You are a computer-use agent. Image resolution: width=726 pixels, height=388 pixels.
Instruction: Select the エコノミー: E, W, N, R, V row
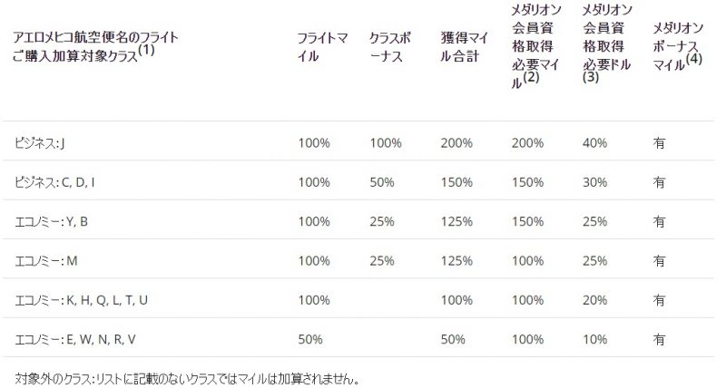(x=358, y=339)
